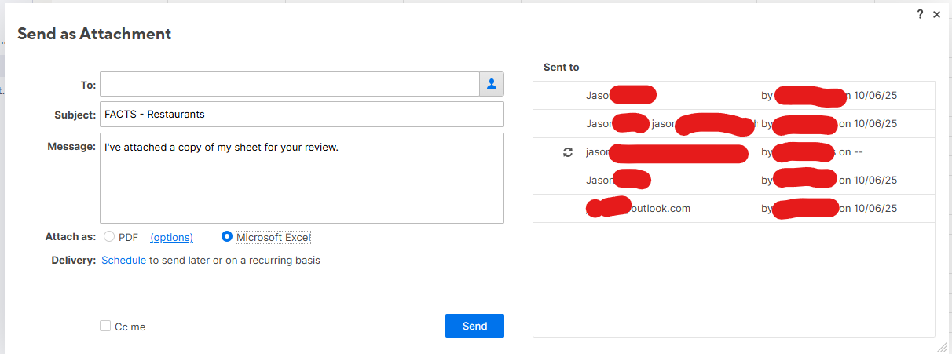Click the help question mark icon
Viewport: 952px width, 354px height.
pyautogui.click(x=920, y=14)
